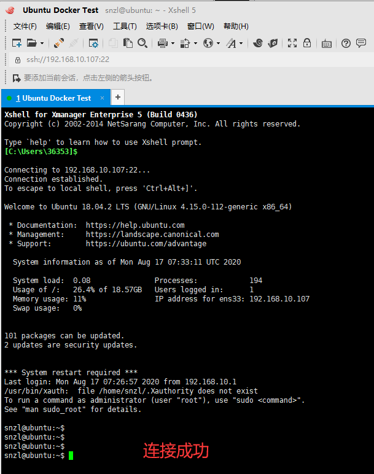Click the Feedback speech bubble icon
Screen dimensions: 374x474
pos(361,43)
